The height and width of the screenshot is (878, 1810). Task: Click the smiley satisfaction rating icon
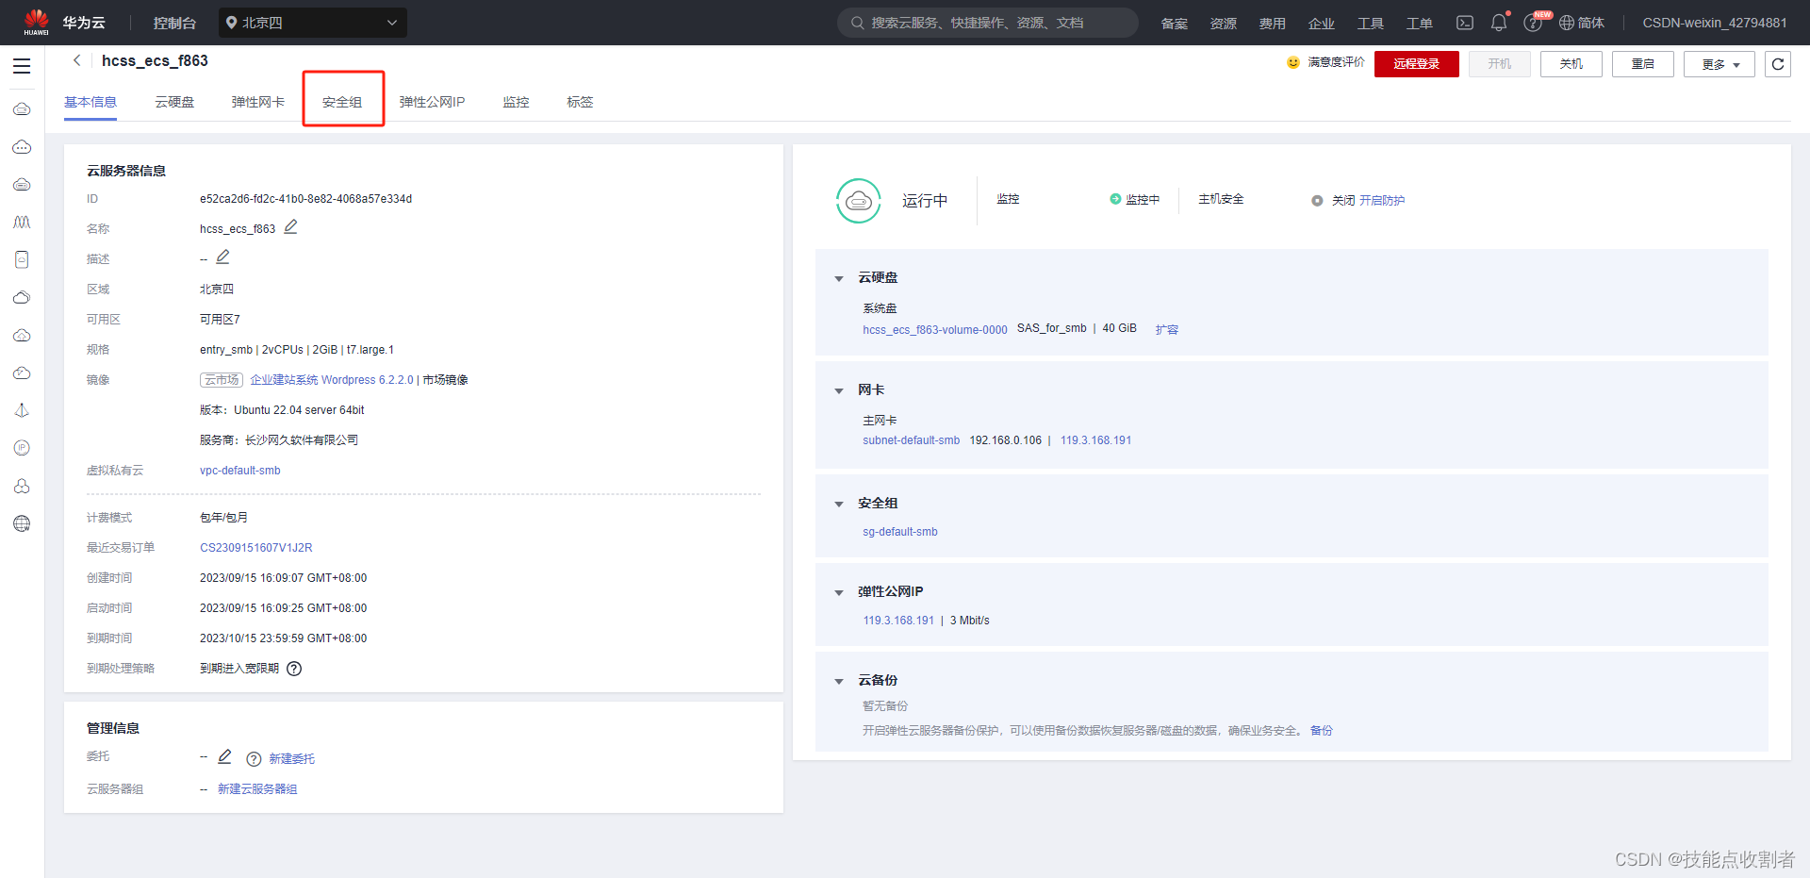(1293, 62)
